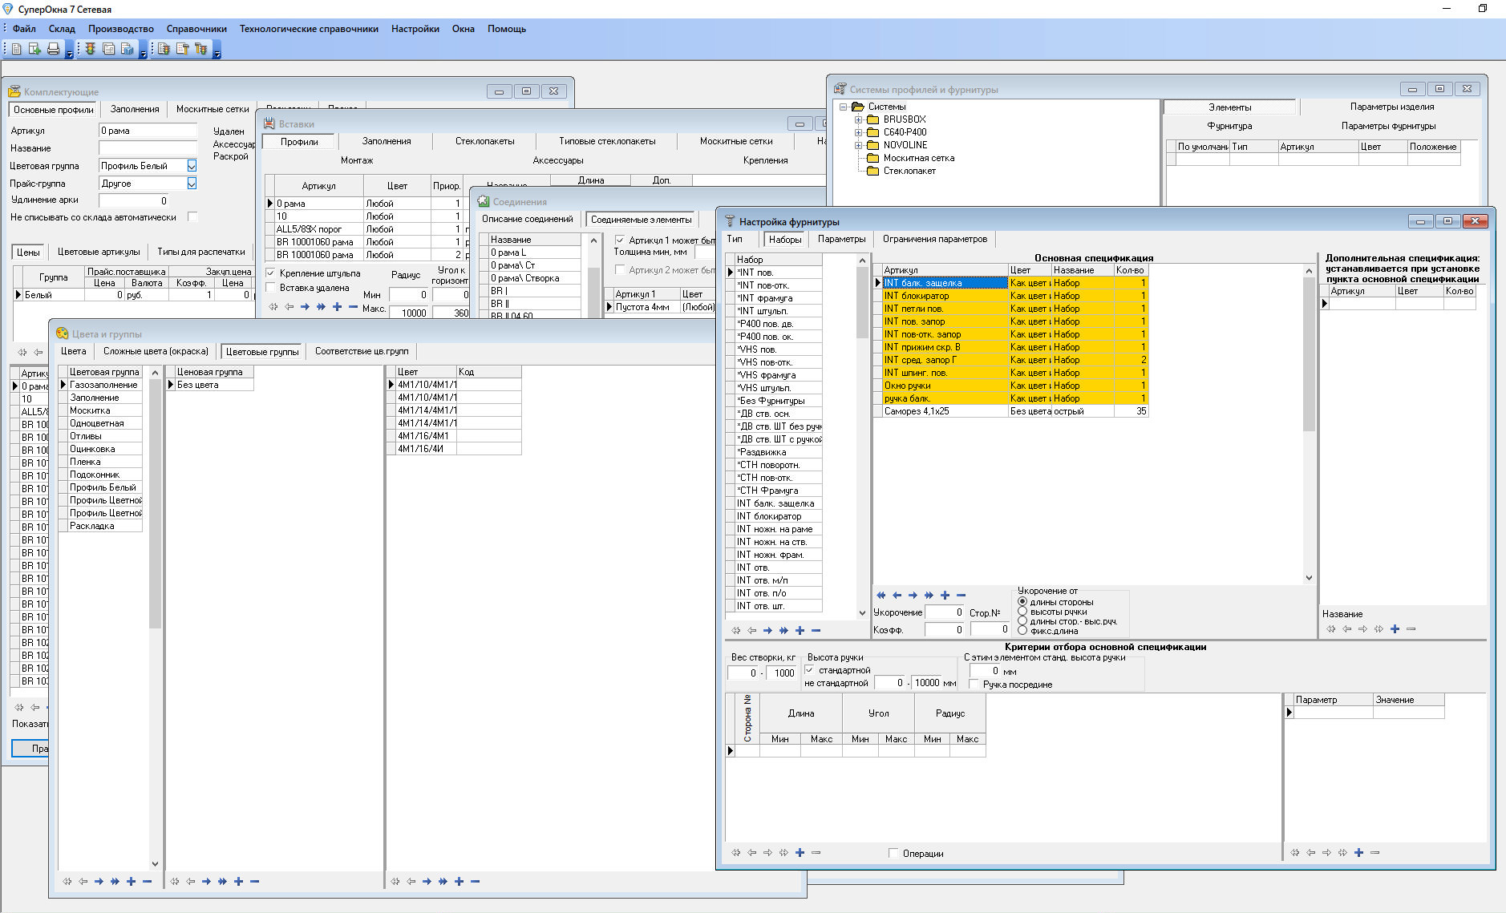Expand the NOVOLINE tree node
Screen dimensions: 1506x913
pos(858,145)
